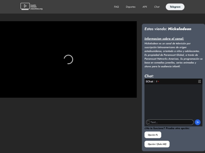This screenshot has width=205, height=153.
Task: Click the emoji icon in chat input
Action: (x=148, y=122)
